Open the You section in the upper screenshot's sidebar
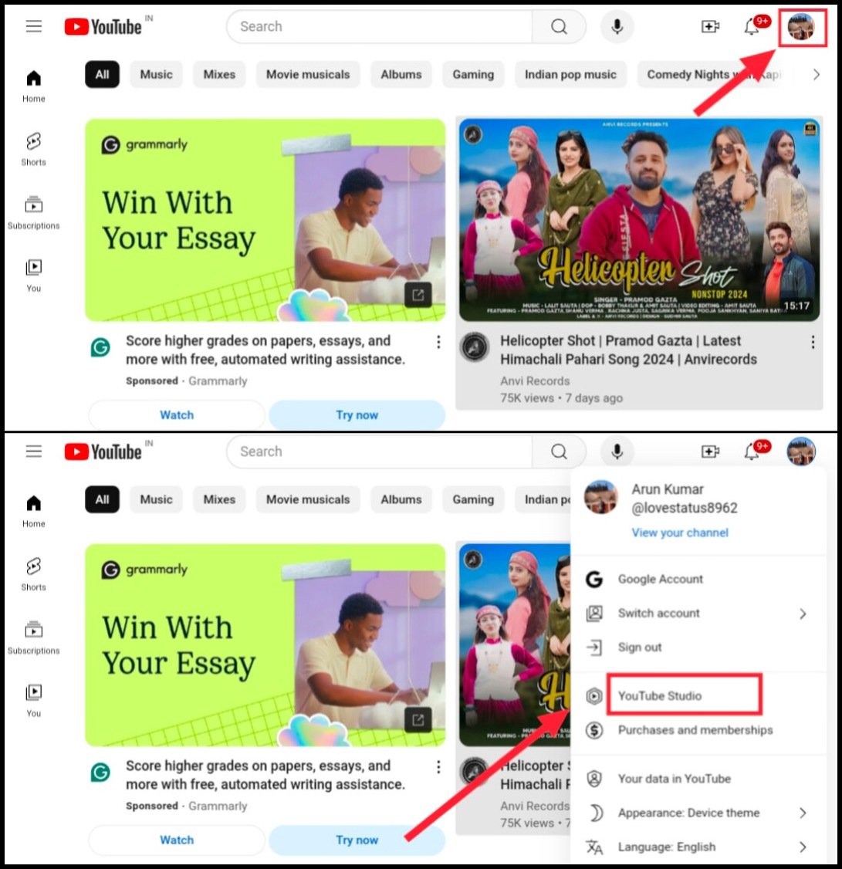 click(x=34, y=276)
